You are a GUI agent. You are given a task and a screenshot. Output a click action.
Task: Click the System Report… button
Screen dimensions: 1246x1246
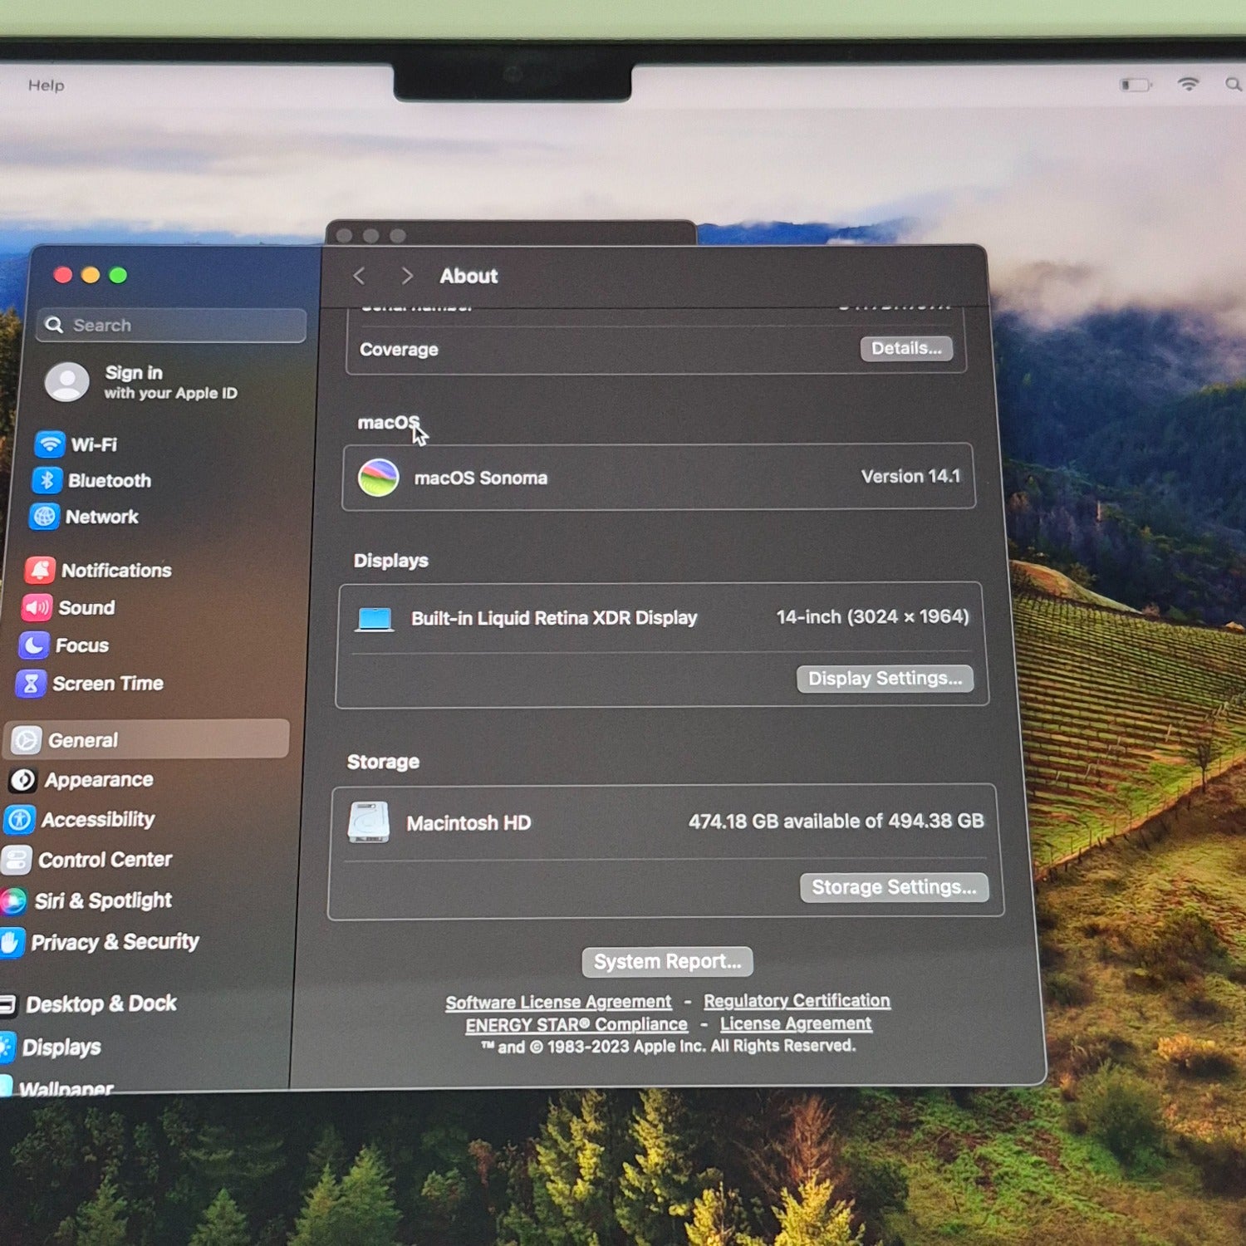667,961
